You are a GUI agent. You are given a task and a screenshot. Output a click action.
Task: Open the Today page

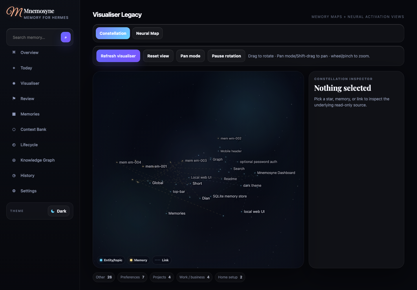point(40,68)
